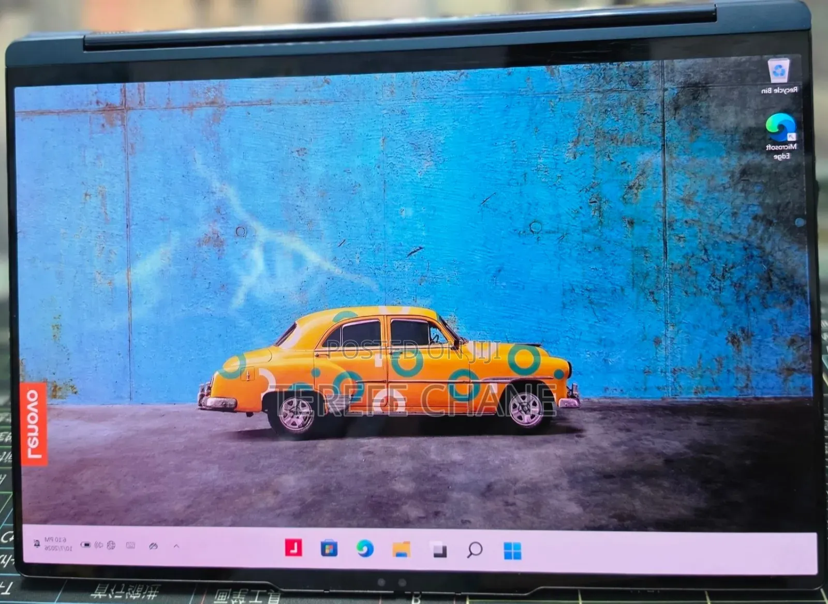Open File Explorer from the taskbar
Viewport: 828px width, 604px height.
coord(401,549)
